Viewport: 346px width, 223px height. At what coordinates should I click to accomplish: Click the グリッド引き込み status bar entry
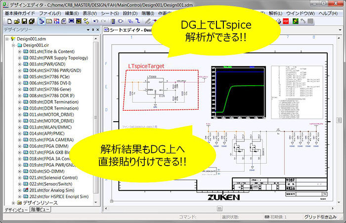click(x=320, y=217)
